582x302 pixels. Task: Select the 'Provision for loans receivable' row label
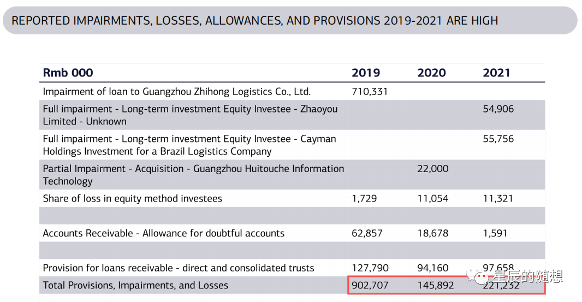(x=179, y=268)
